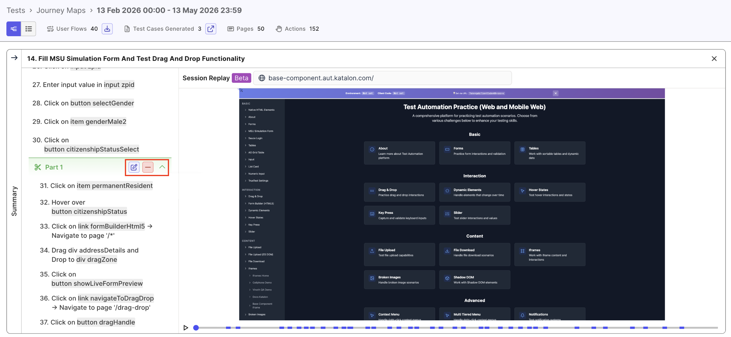Click the first blue timeline event marker

point(228,328)
